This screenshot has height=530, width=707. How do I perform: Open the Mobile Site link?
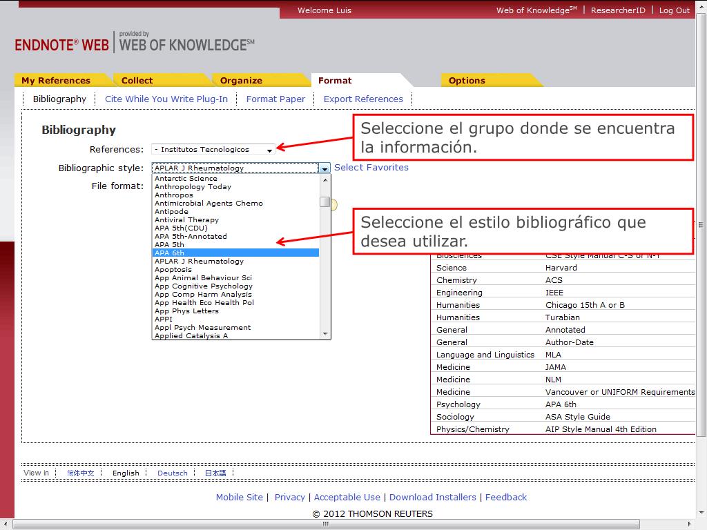(x=240, y=497)
